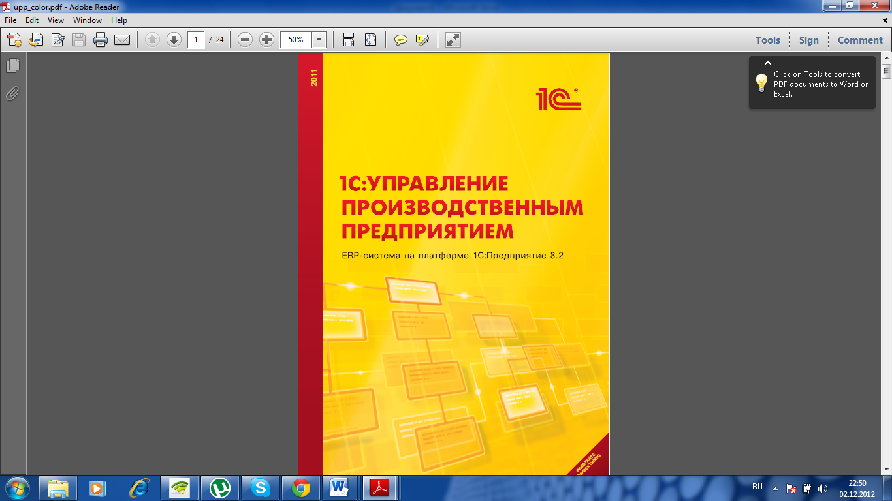Open the Sign pane
Viewport: 892px width, 501px height.
(808, 40)
